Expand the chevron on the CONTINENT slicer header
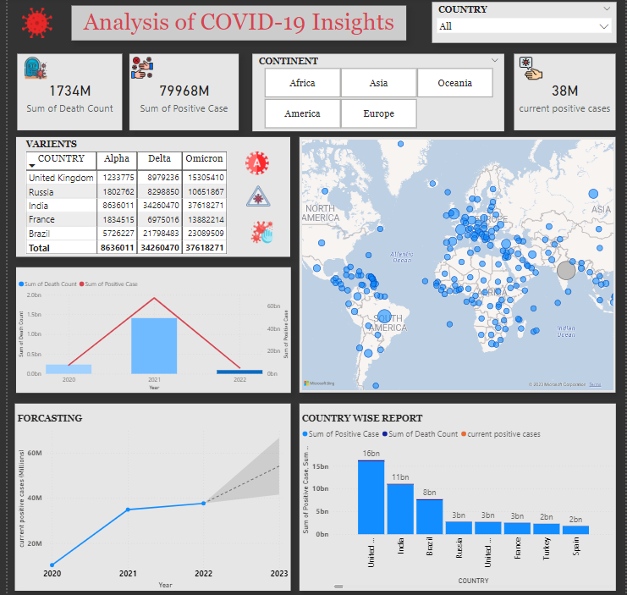This screenshot has height=595, width=627. click(x=494, y=61)
